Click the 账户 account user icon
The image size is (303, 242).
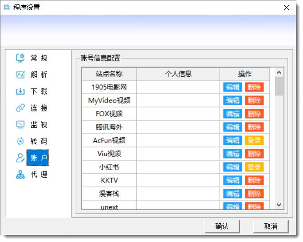click(20, 158)
